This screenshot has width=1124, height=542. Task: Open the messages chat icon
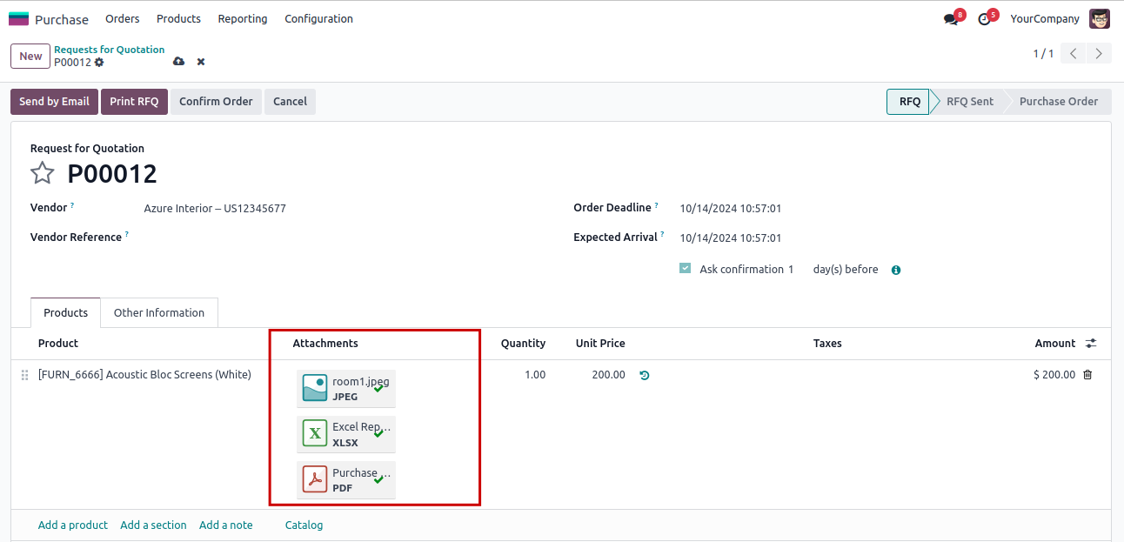950,19
